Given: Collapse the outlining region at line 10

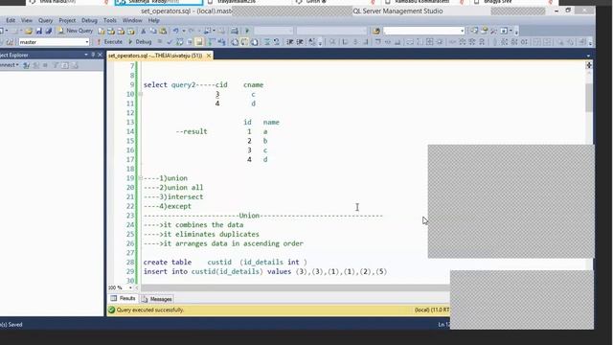Looking at the screenshot, I should tap(141, 94).
